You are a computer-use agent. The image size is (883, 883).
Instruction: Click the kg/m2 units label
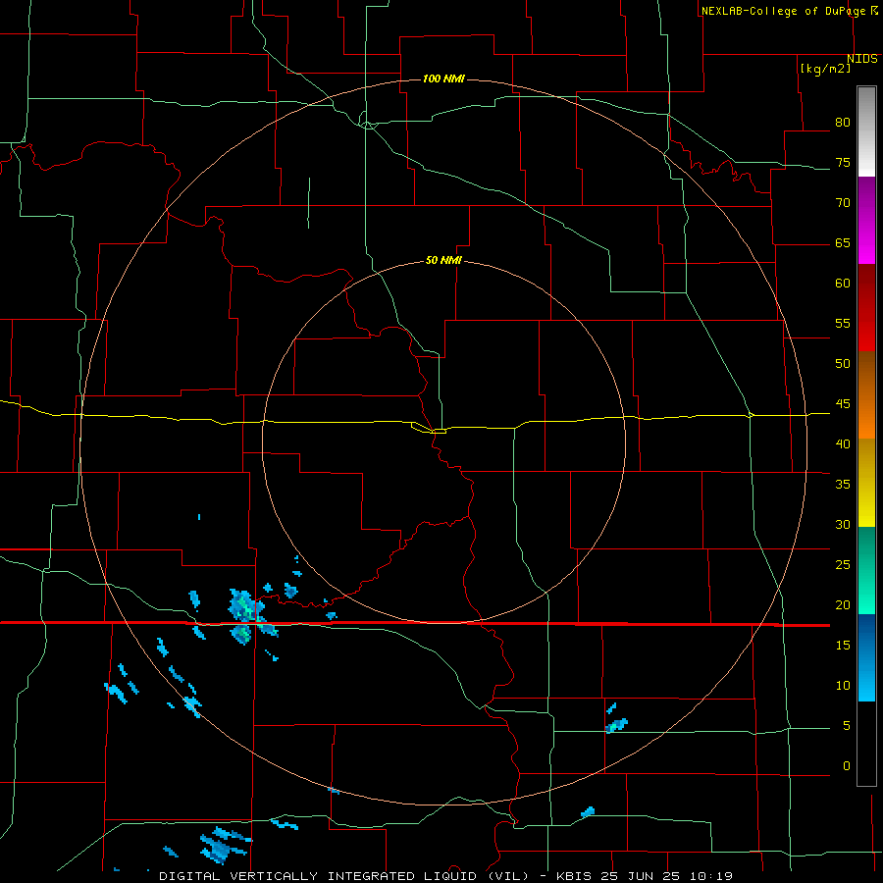click(x=825, y=69)
